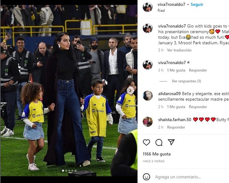The width and height of the screenshot is (229, 183).
Task: View the 1166 Me gusta likes list
Action: [157, 154]
